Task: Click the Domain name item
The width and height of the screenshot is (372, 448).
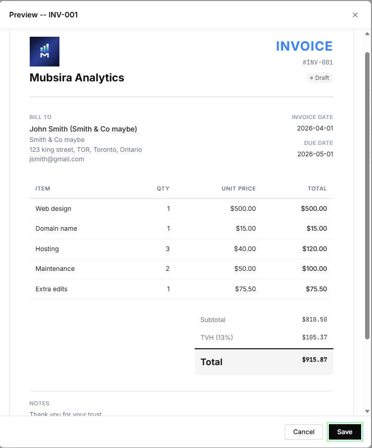Action: tap(56, 229)
